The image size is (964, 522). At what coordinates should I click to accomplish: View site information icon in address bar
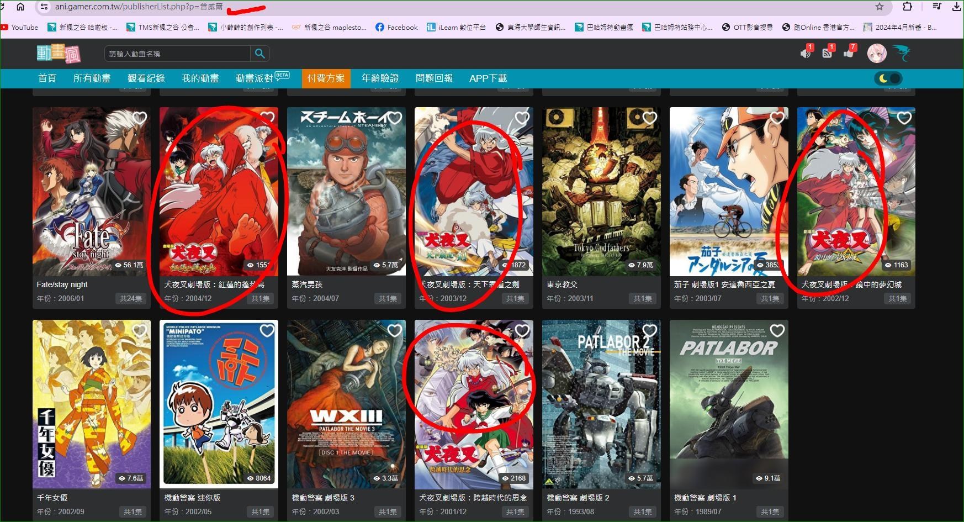pos(44,7)
